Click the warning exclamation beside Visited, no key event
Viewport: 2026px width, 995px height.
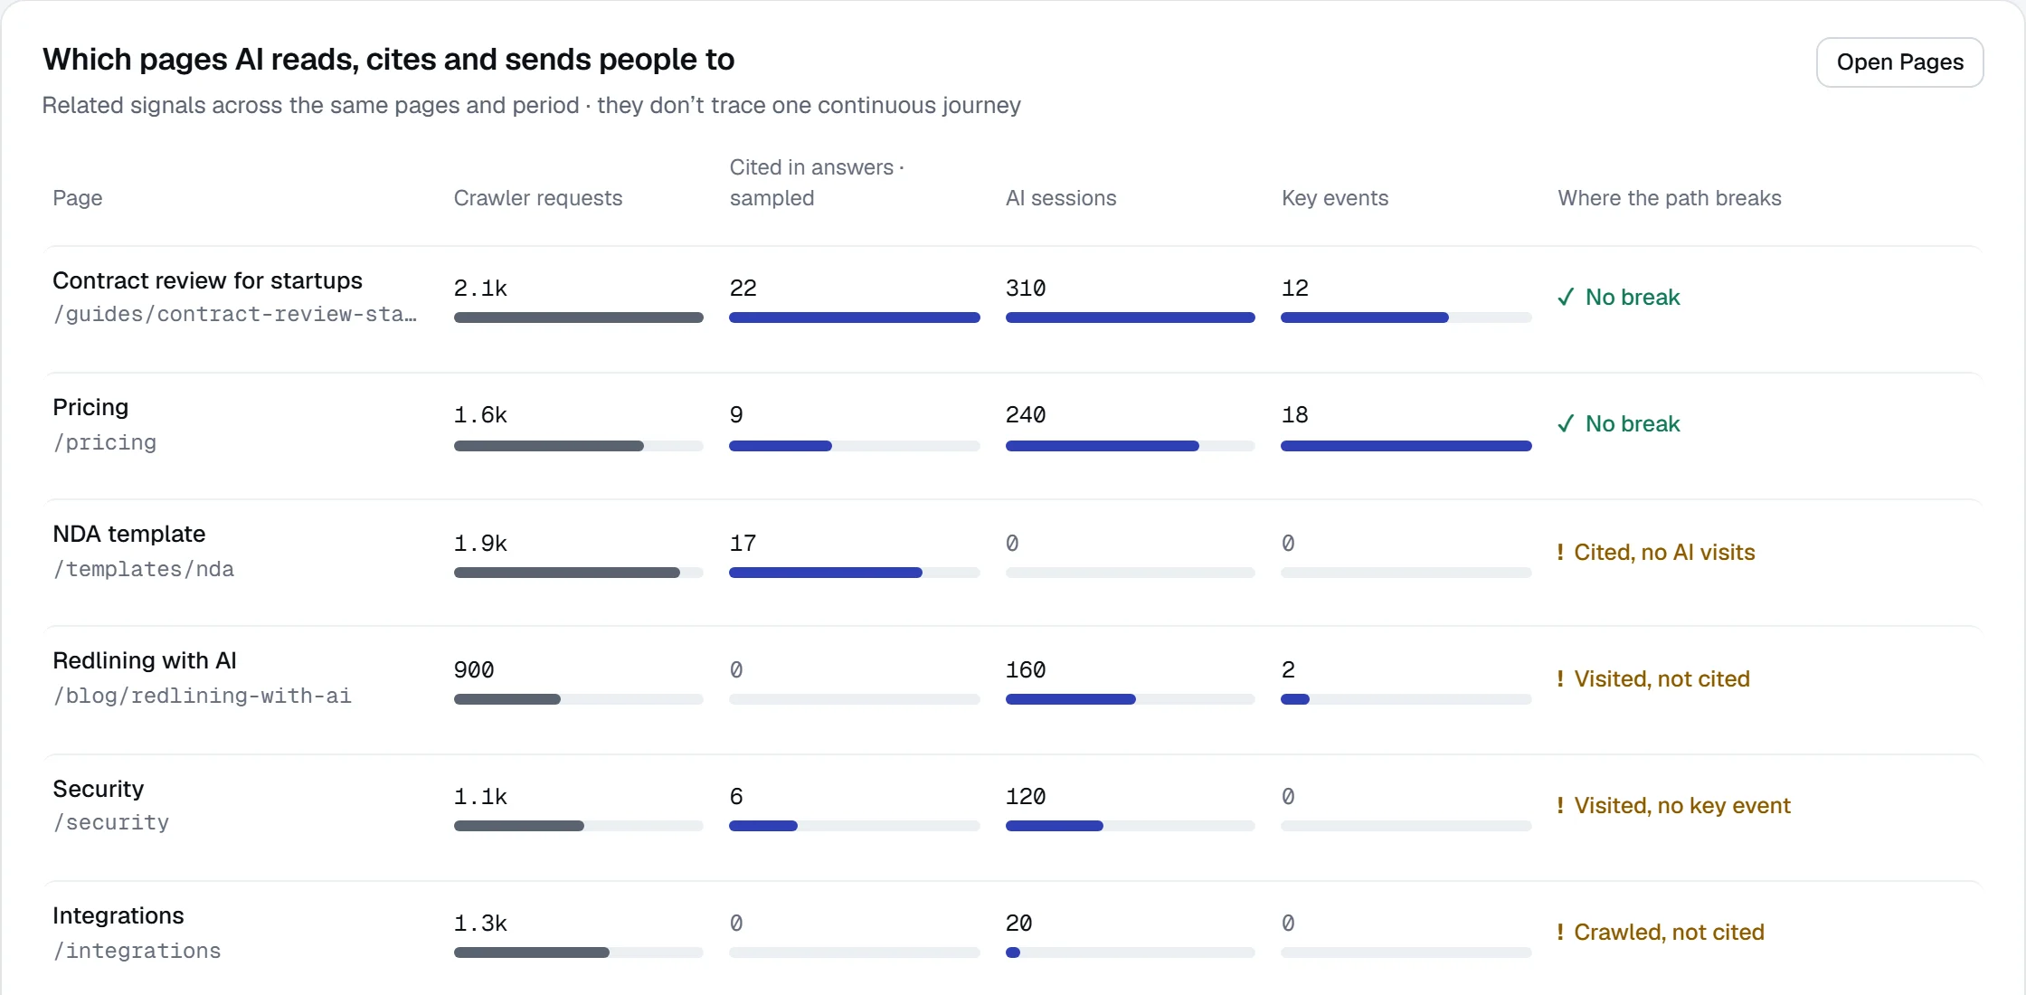pos(1560,805)
